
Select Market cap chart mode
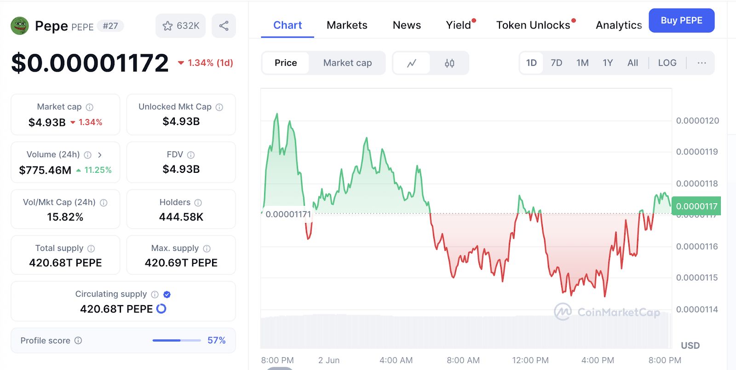pos(347,63)
